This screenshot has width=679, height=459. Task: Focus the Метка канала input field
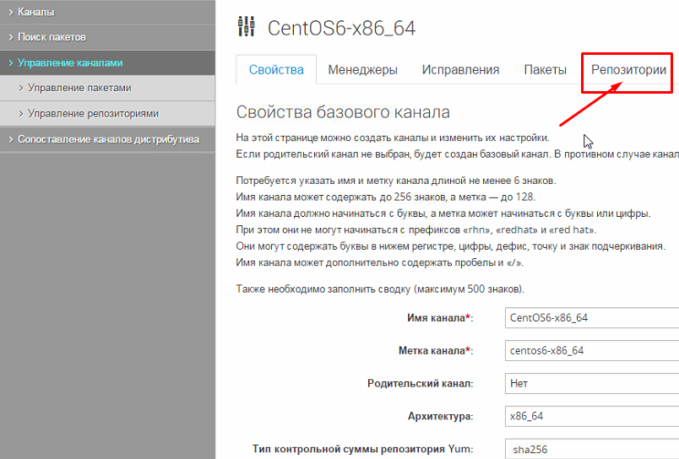coord(591,350)
